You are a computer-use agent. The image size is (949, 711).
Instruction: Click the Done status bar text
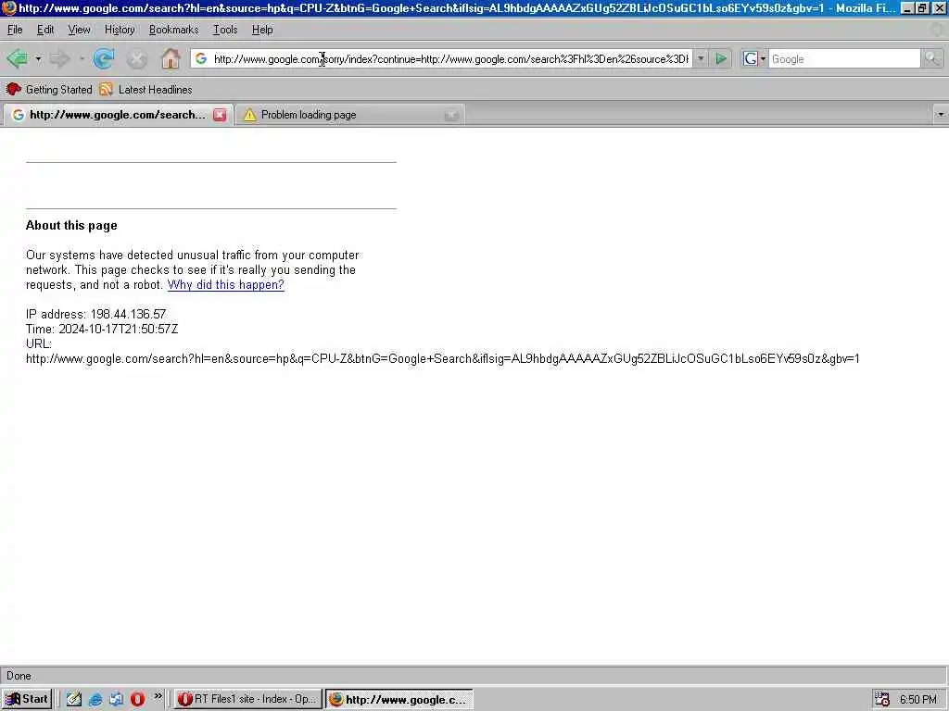[x=19, y=676]
